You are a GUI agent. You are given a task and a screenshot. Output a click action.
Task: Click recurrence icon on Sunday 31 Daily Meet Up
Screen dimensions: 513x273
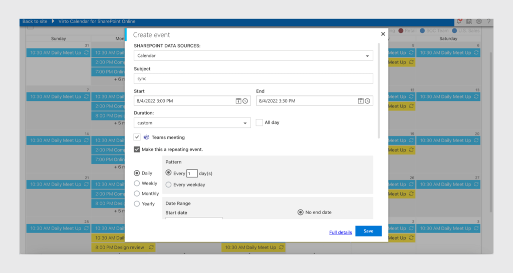click(x=86, y=52)
